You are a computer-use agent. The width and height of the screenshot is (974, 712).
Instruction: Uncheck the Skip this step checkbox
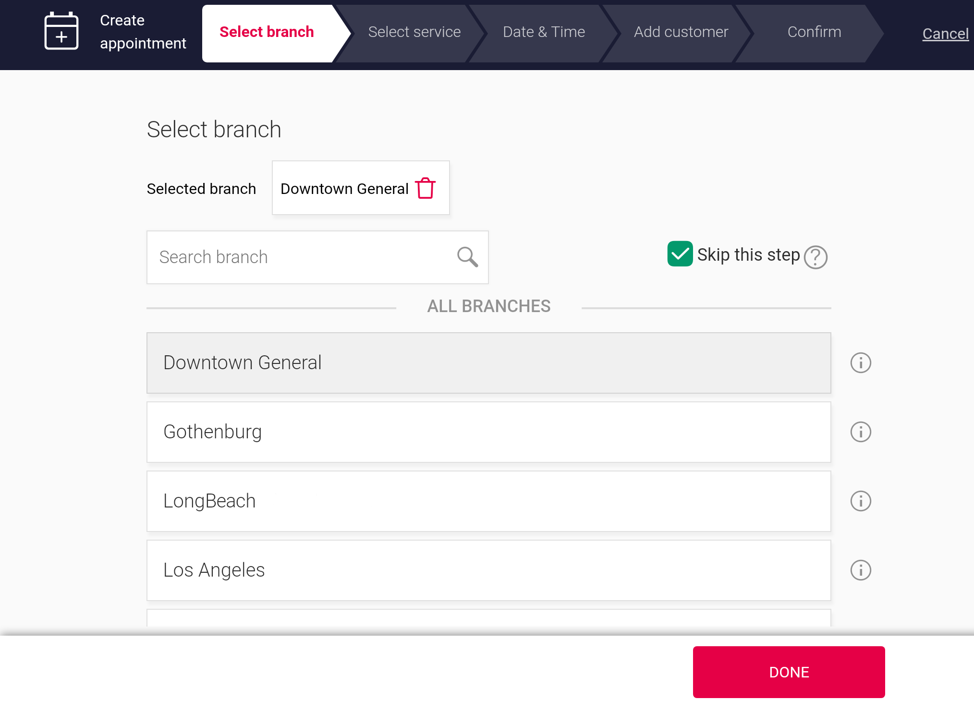click(680, 254)
